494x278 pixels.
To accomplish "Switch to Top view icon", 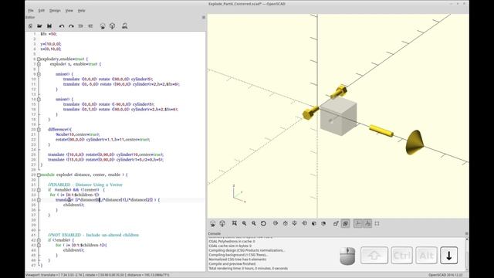I will coord(285,223).
